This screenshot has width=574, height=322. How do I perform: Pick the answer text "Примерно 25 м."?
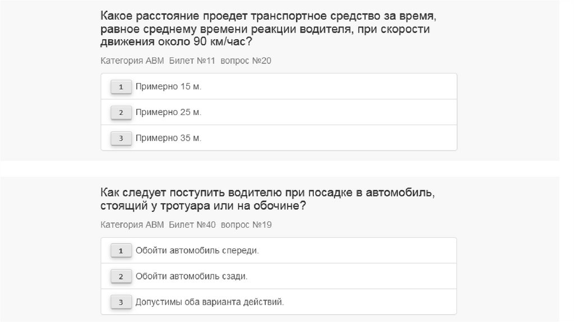coord(168,112)
